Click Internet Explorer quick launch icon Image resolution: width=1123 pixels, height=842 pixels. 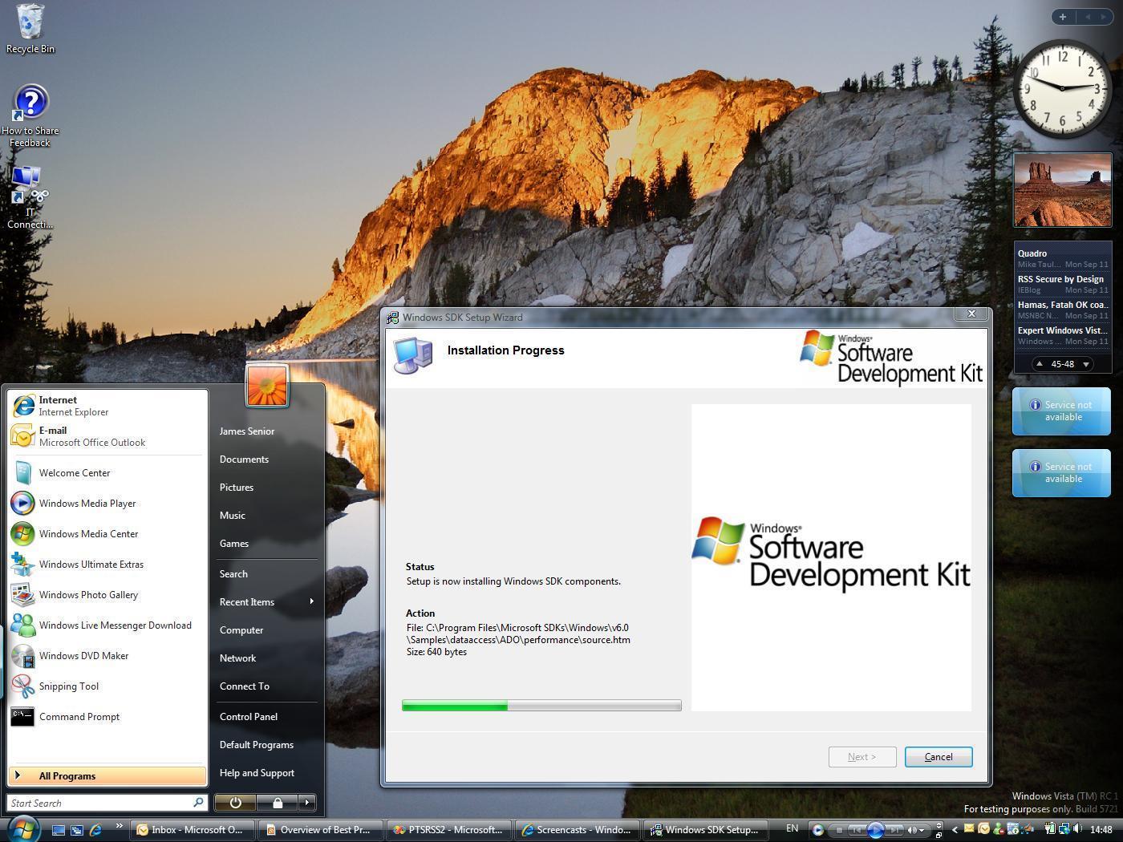point(95,830)
